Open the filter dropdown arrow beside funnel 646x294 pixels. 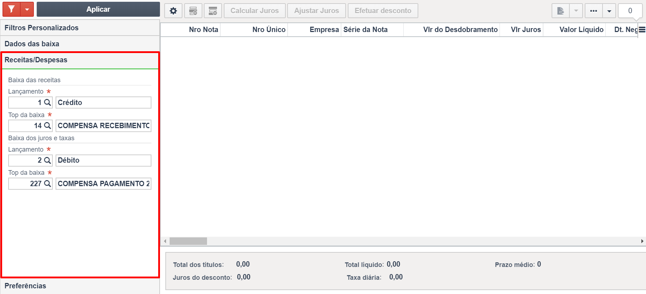pyautogui.click(x=27, y=9)
